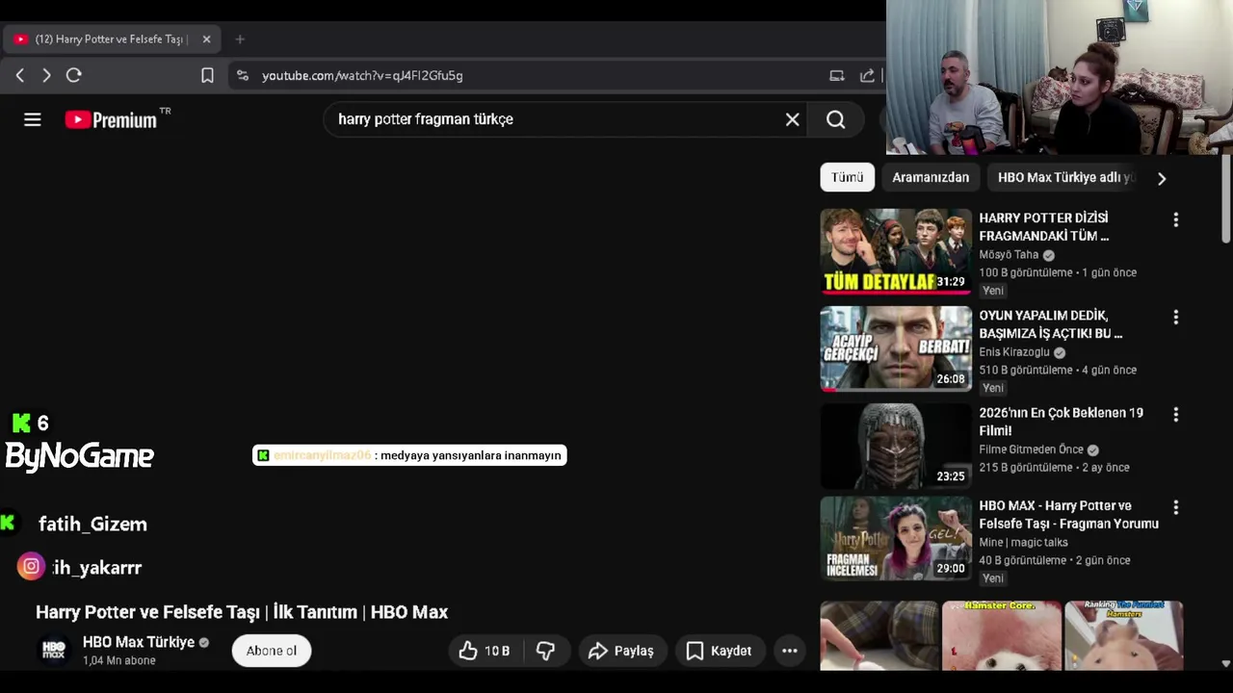This screenshot has width=1233, height=693.
Task: Close the Harry Potter browser tab
Action: pos(206,39)
